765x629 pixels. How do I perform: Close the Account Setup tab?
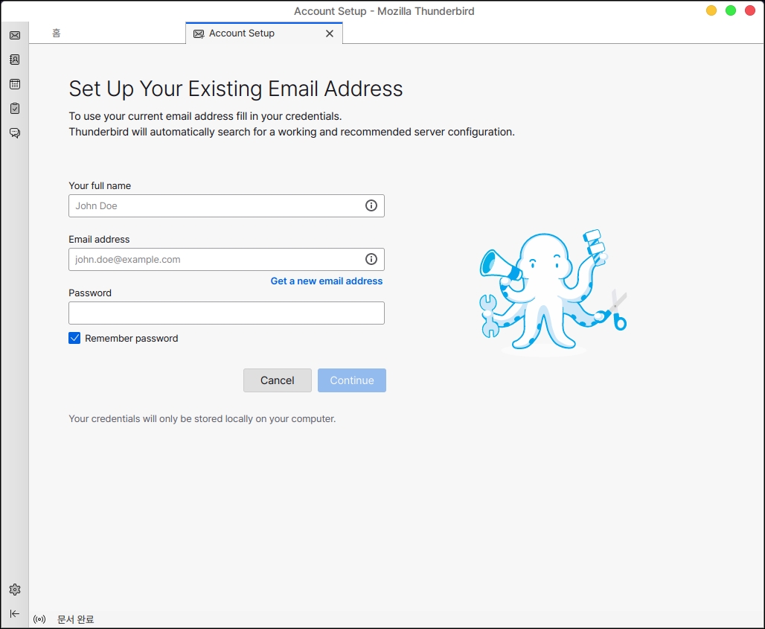330,33
